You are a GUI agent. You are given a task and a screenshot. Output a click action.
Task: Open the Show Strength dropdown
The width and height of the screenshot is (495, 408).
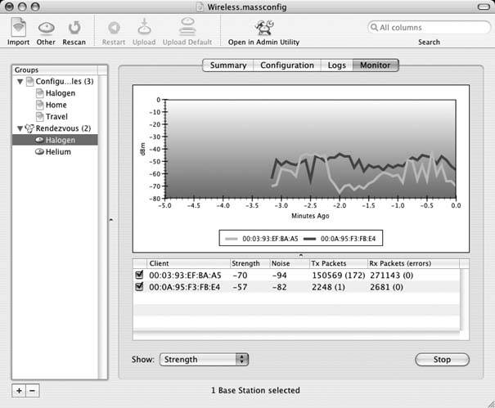coord(203,359)
